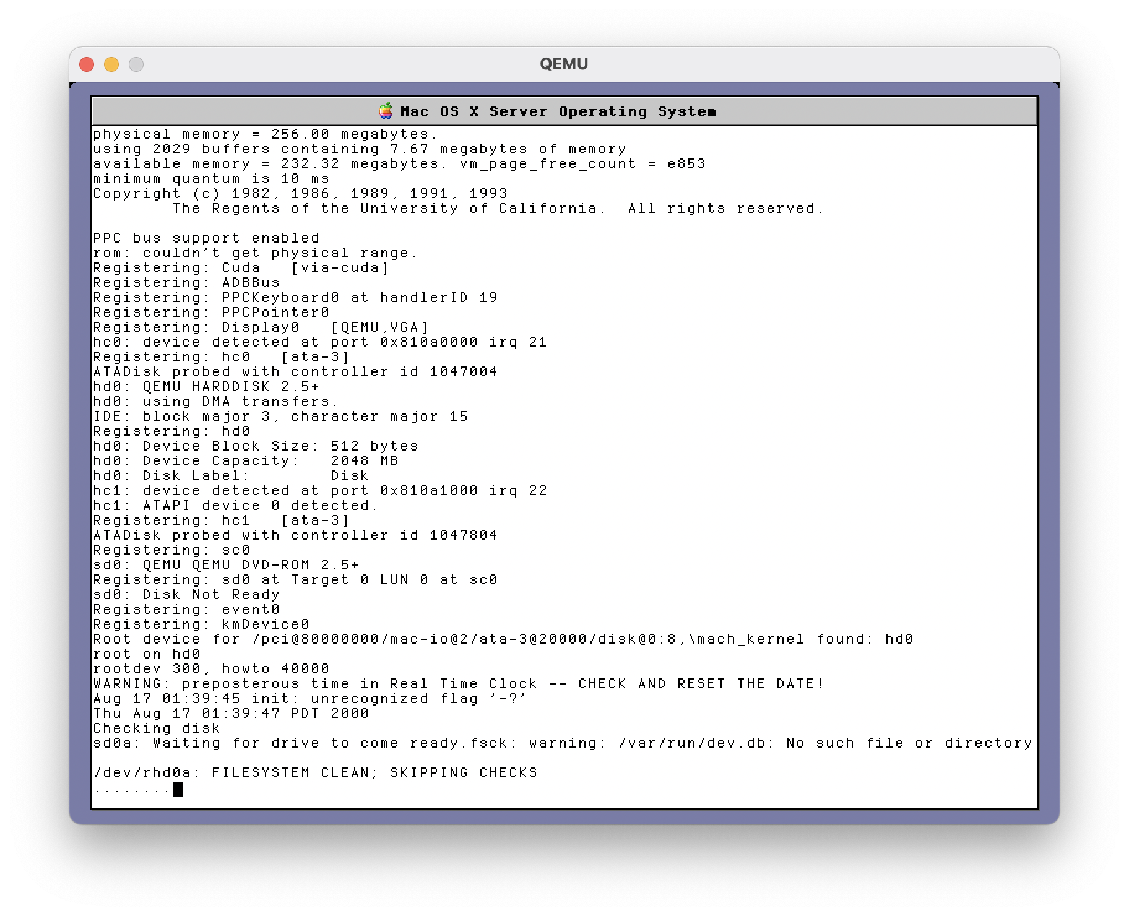Click the 'Registering: sc0' line

click(171, 550)
